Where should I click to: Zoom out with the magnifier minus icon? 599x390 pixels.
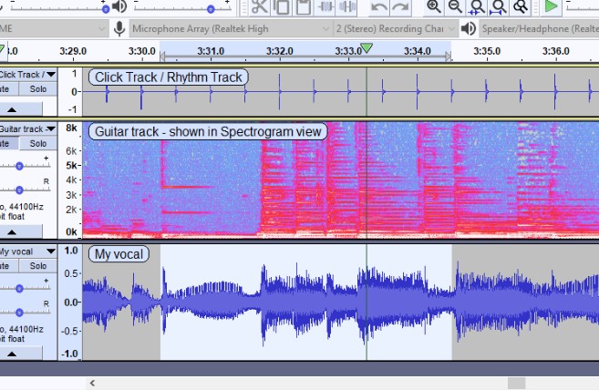point(455,6)
